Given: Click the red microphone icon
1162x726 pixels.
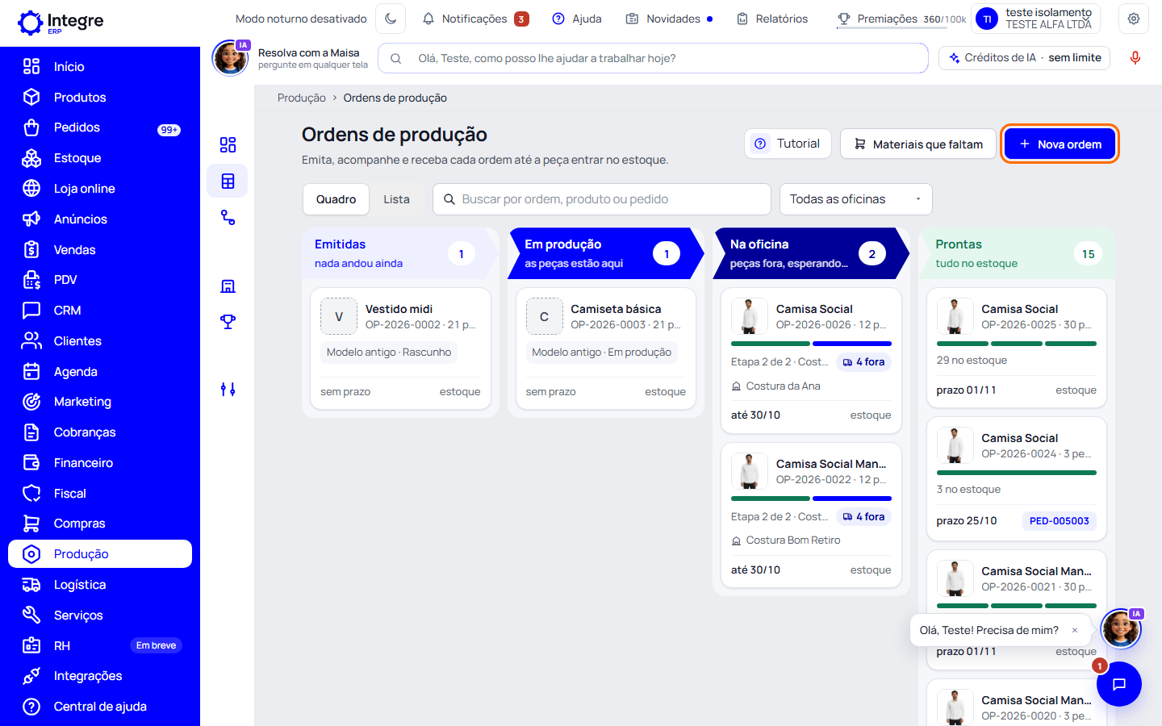Looking at the screenshot, I should [1135, 58].
